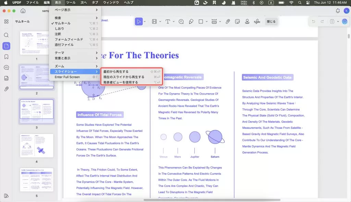Viewport: 351px width, 202px height.
Task: Jump to the page 5 thumbnail
Action: (x=36, y=180)
